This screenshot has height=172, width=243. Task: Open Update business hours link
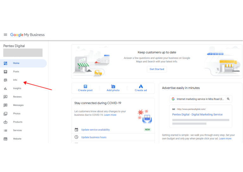(x=94, y=137)
